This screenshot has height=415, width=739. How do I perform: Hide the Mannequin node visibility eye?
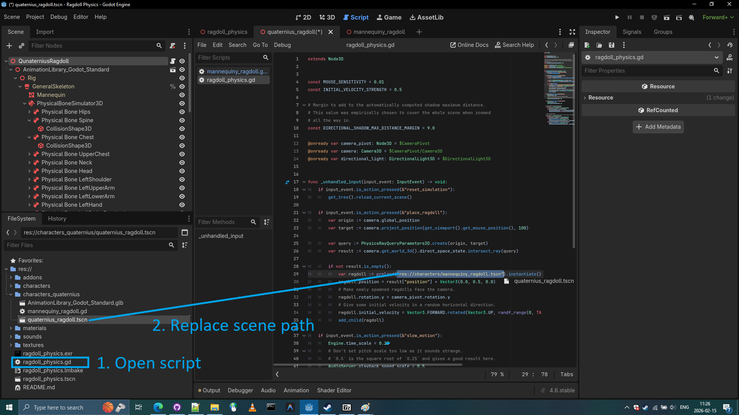click(182, 95)
